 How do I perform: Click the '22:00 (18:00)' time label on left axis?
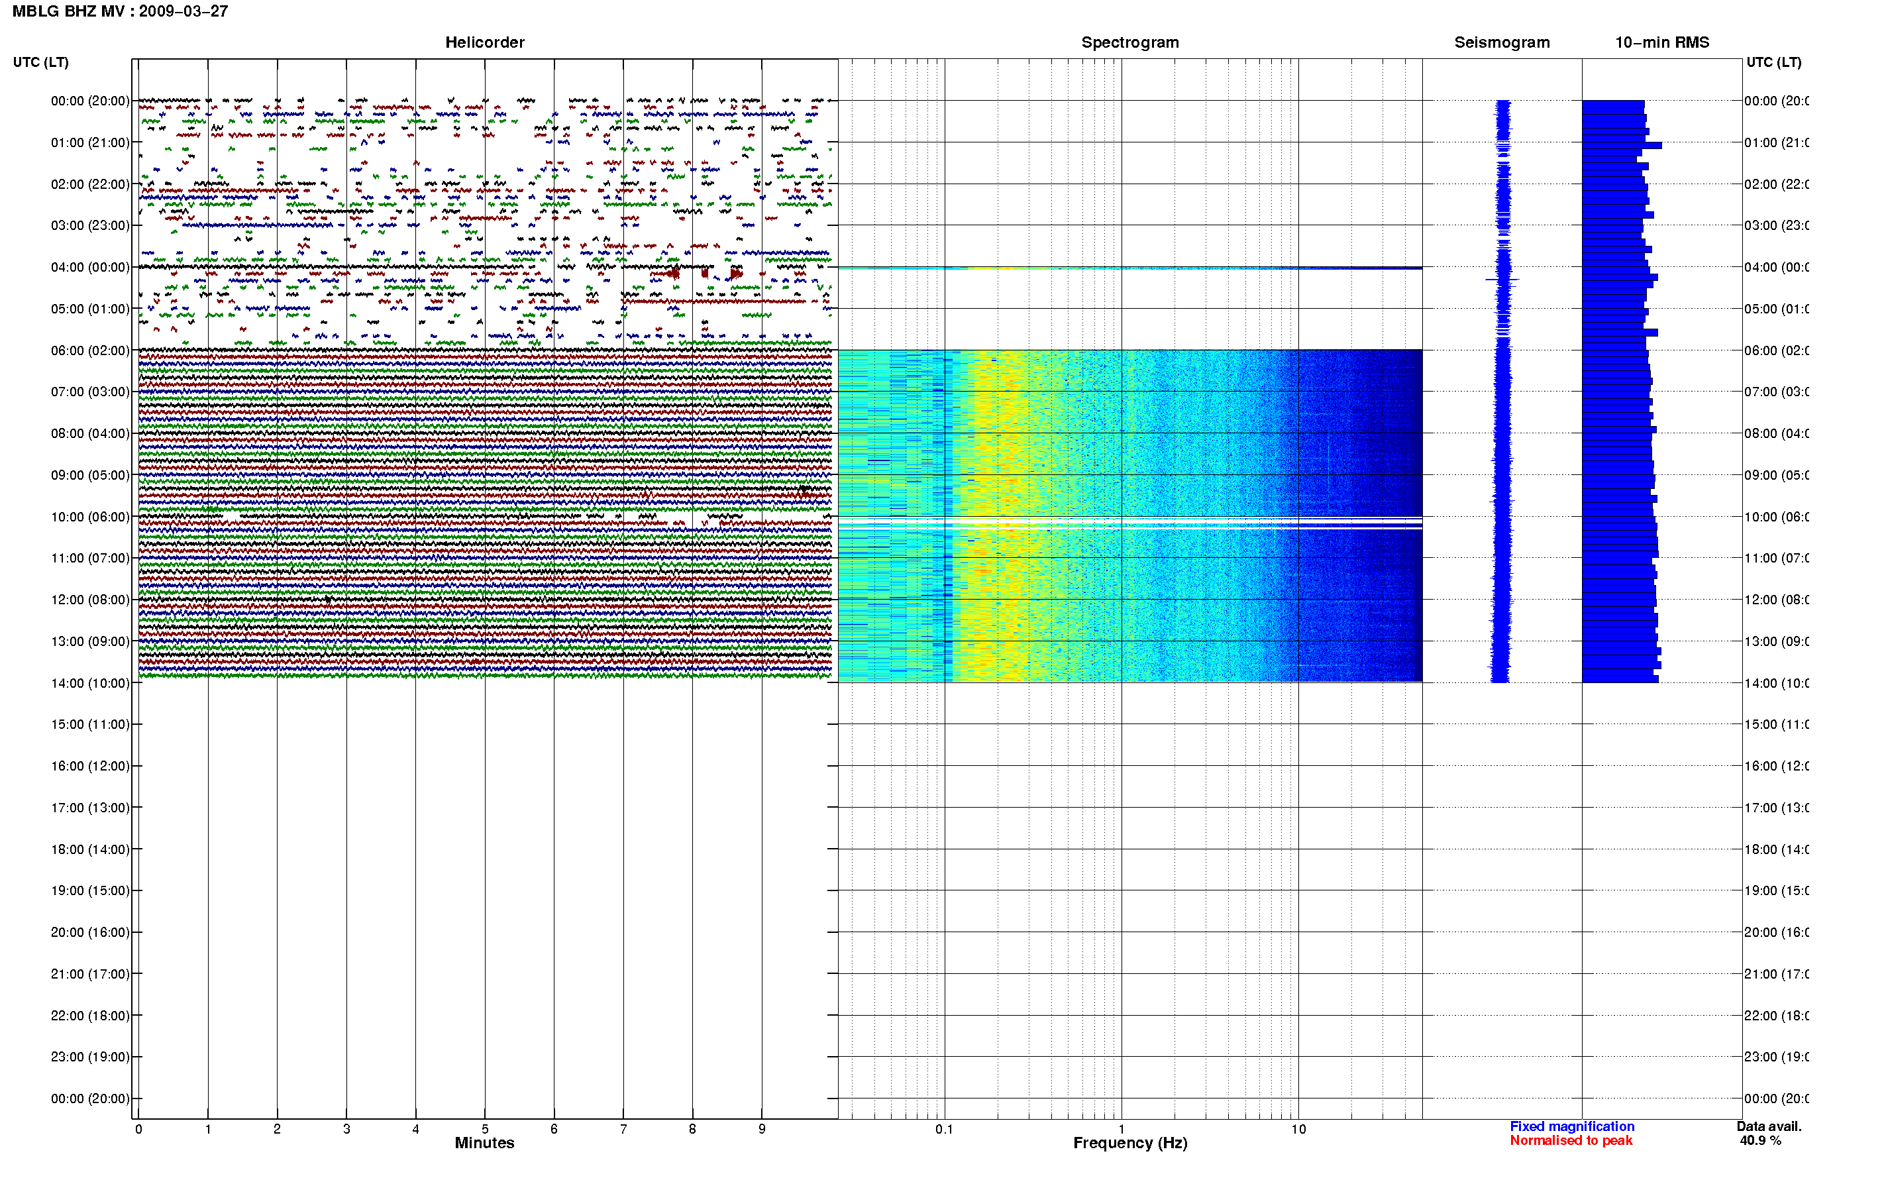90,1016
